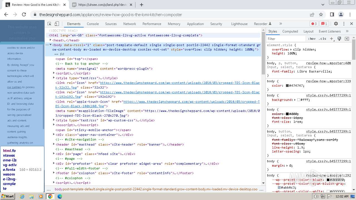This screenshot has height=200, width=356.
Task: Close the uhsee.com tab
Action: [131, 5]
